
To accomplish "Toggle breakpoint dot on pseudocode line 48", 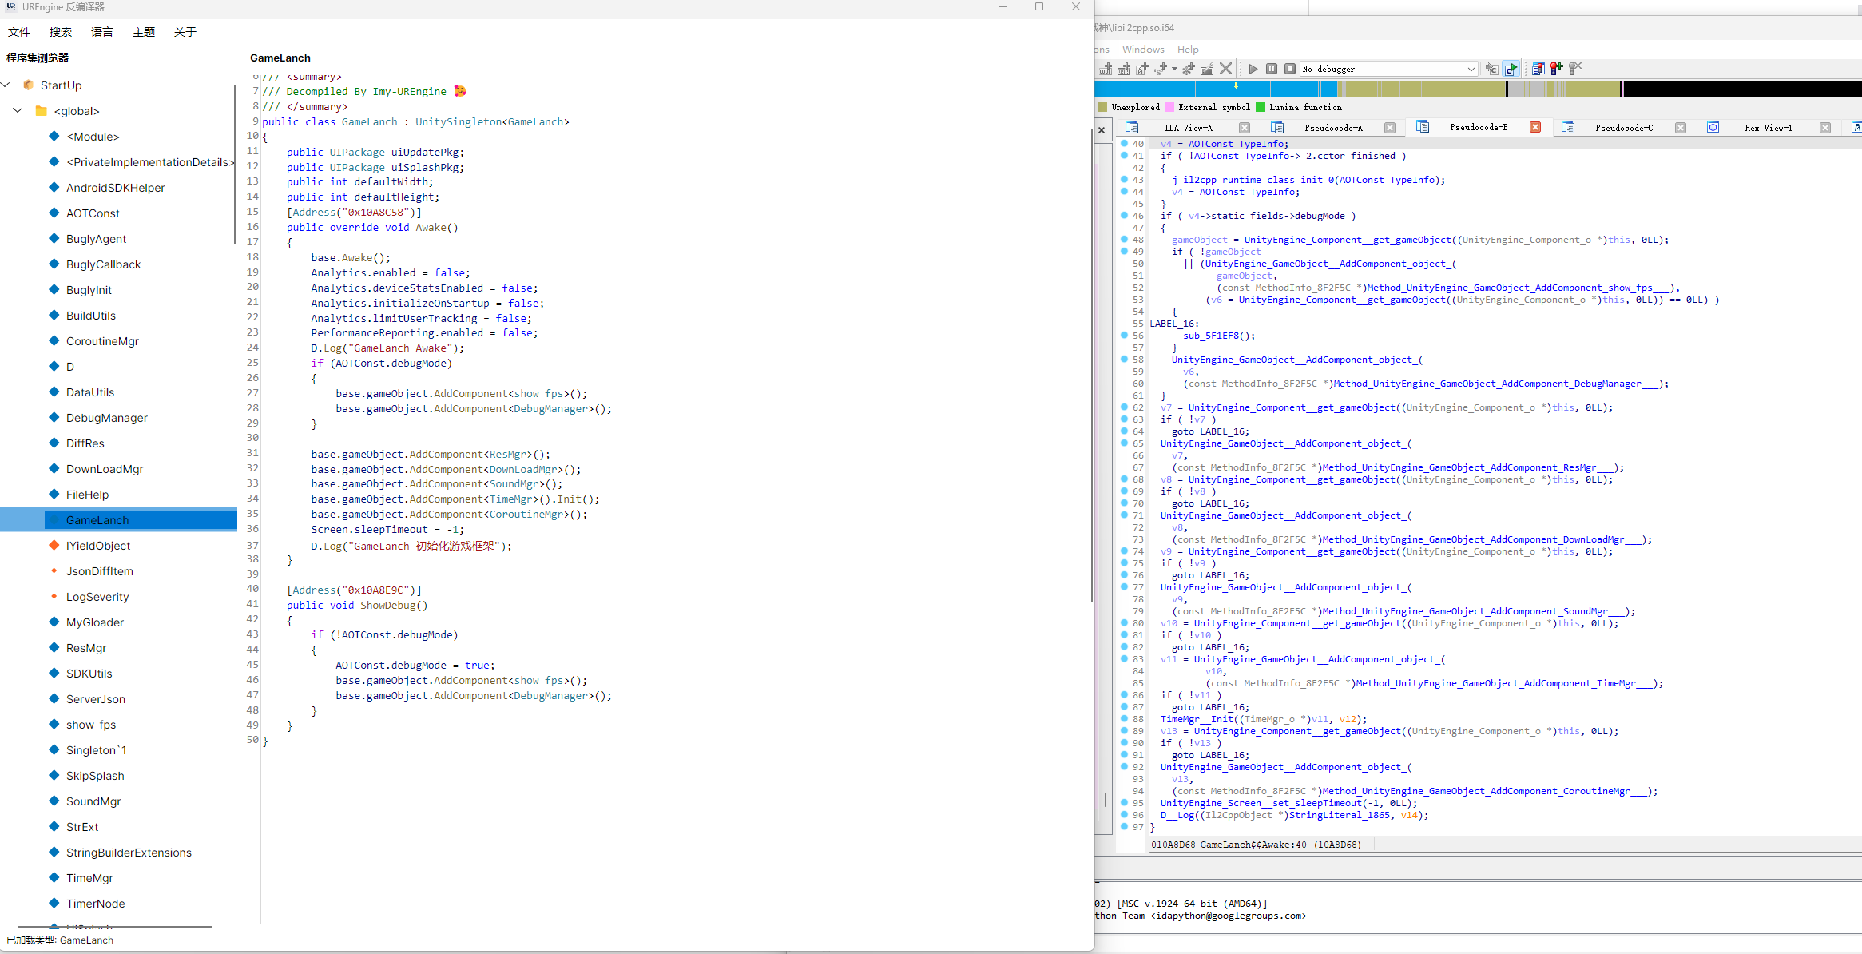I will (1124, 240).
